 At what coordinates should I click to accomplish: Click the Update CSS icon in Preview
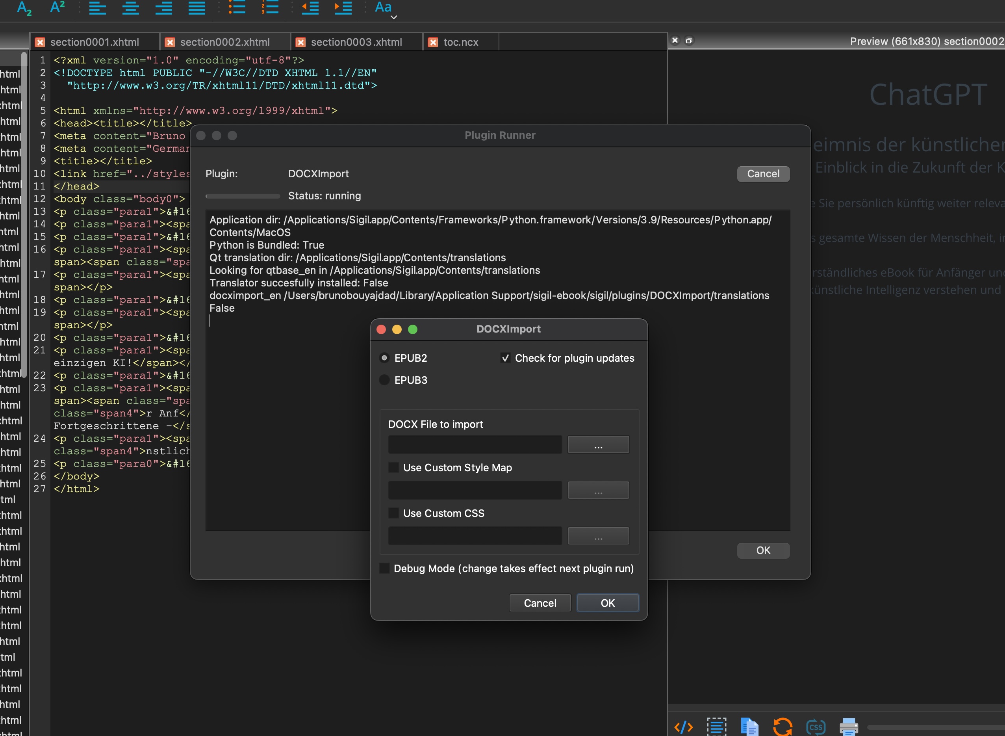815,727
